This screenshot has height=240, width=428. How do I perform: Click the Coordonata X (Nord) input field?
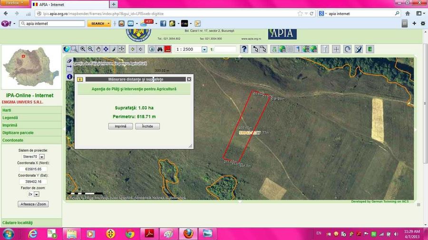click(33, 169)
